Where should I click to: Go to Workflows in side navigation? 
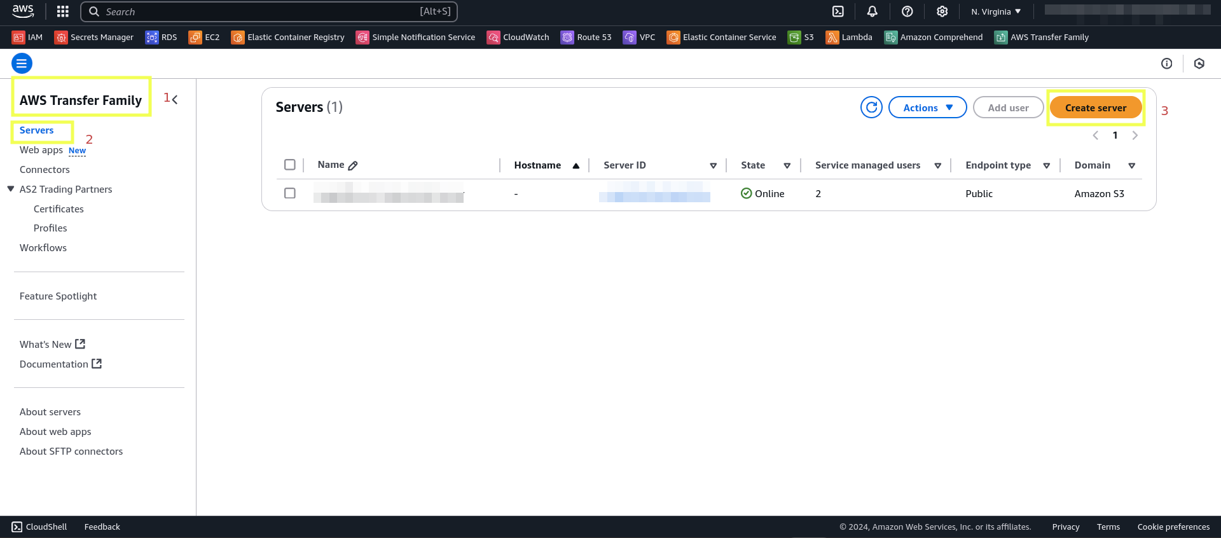(x=43, y=248)
